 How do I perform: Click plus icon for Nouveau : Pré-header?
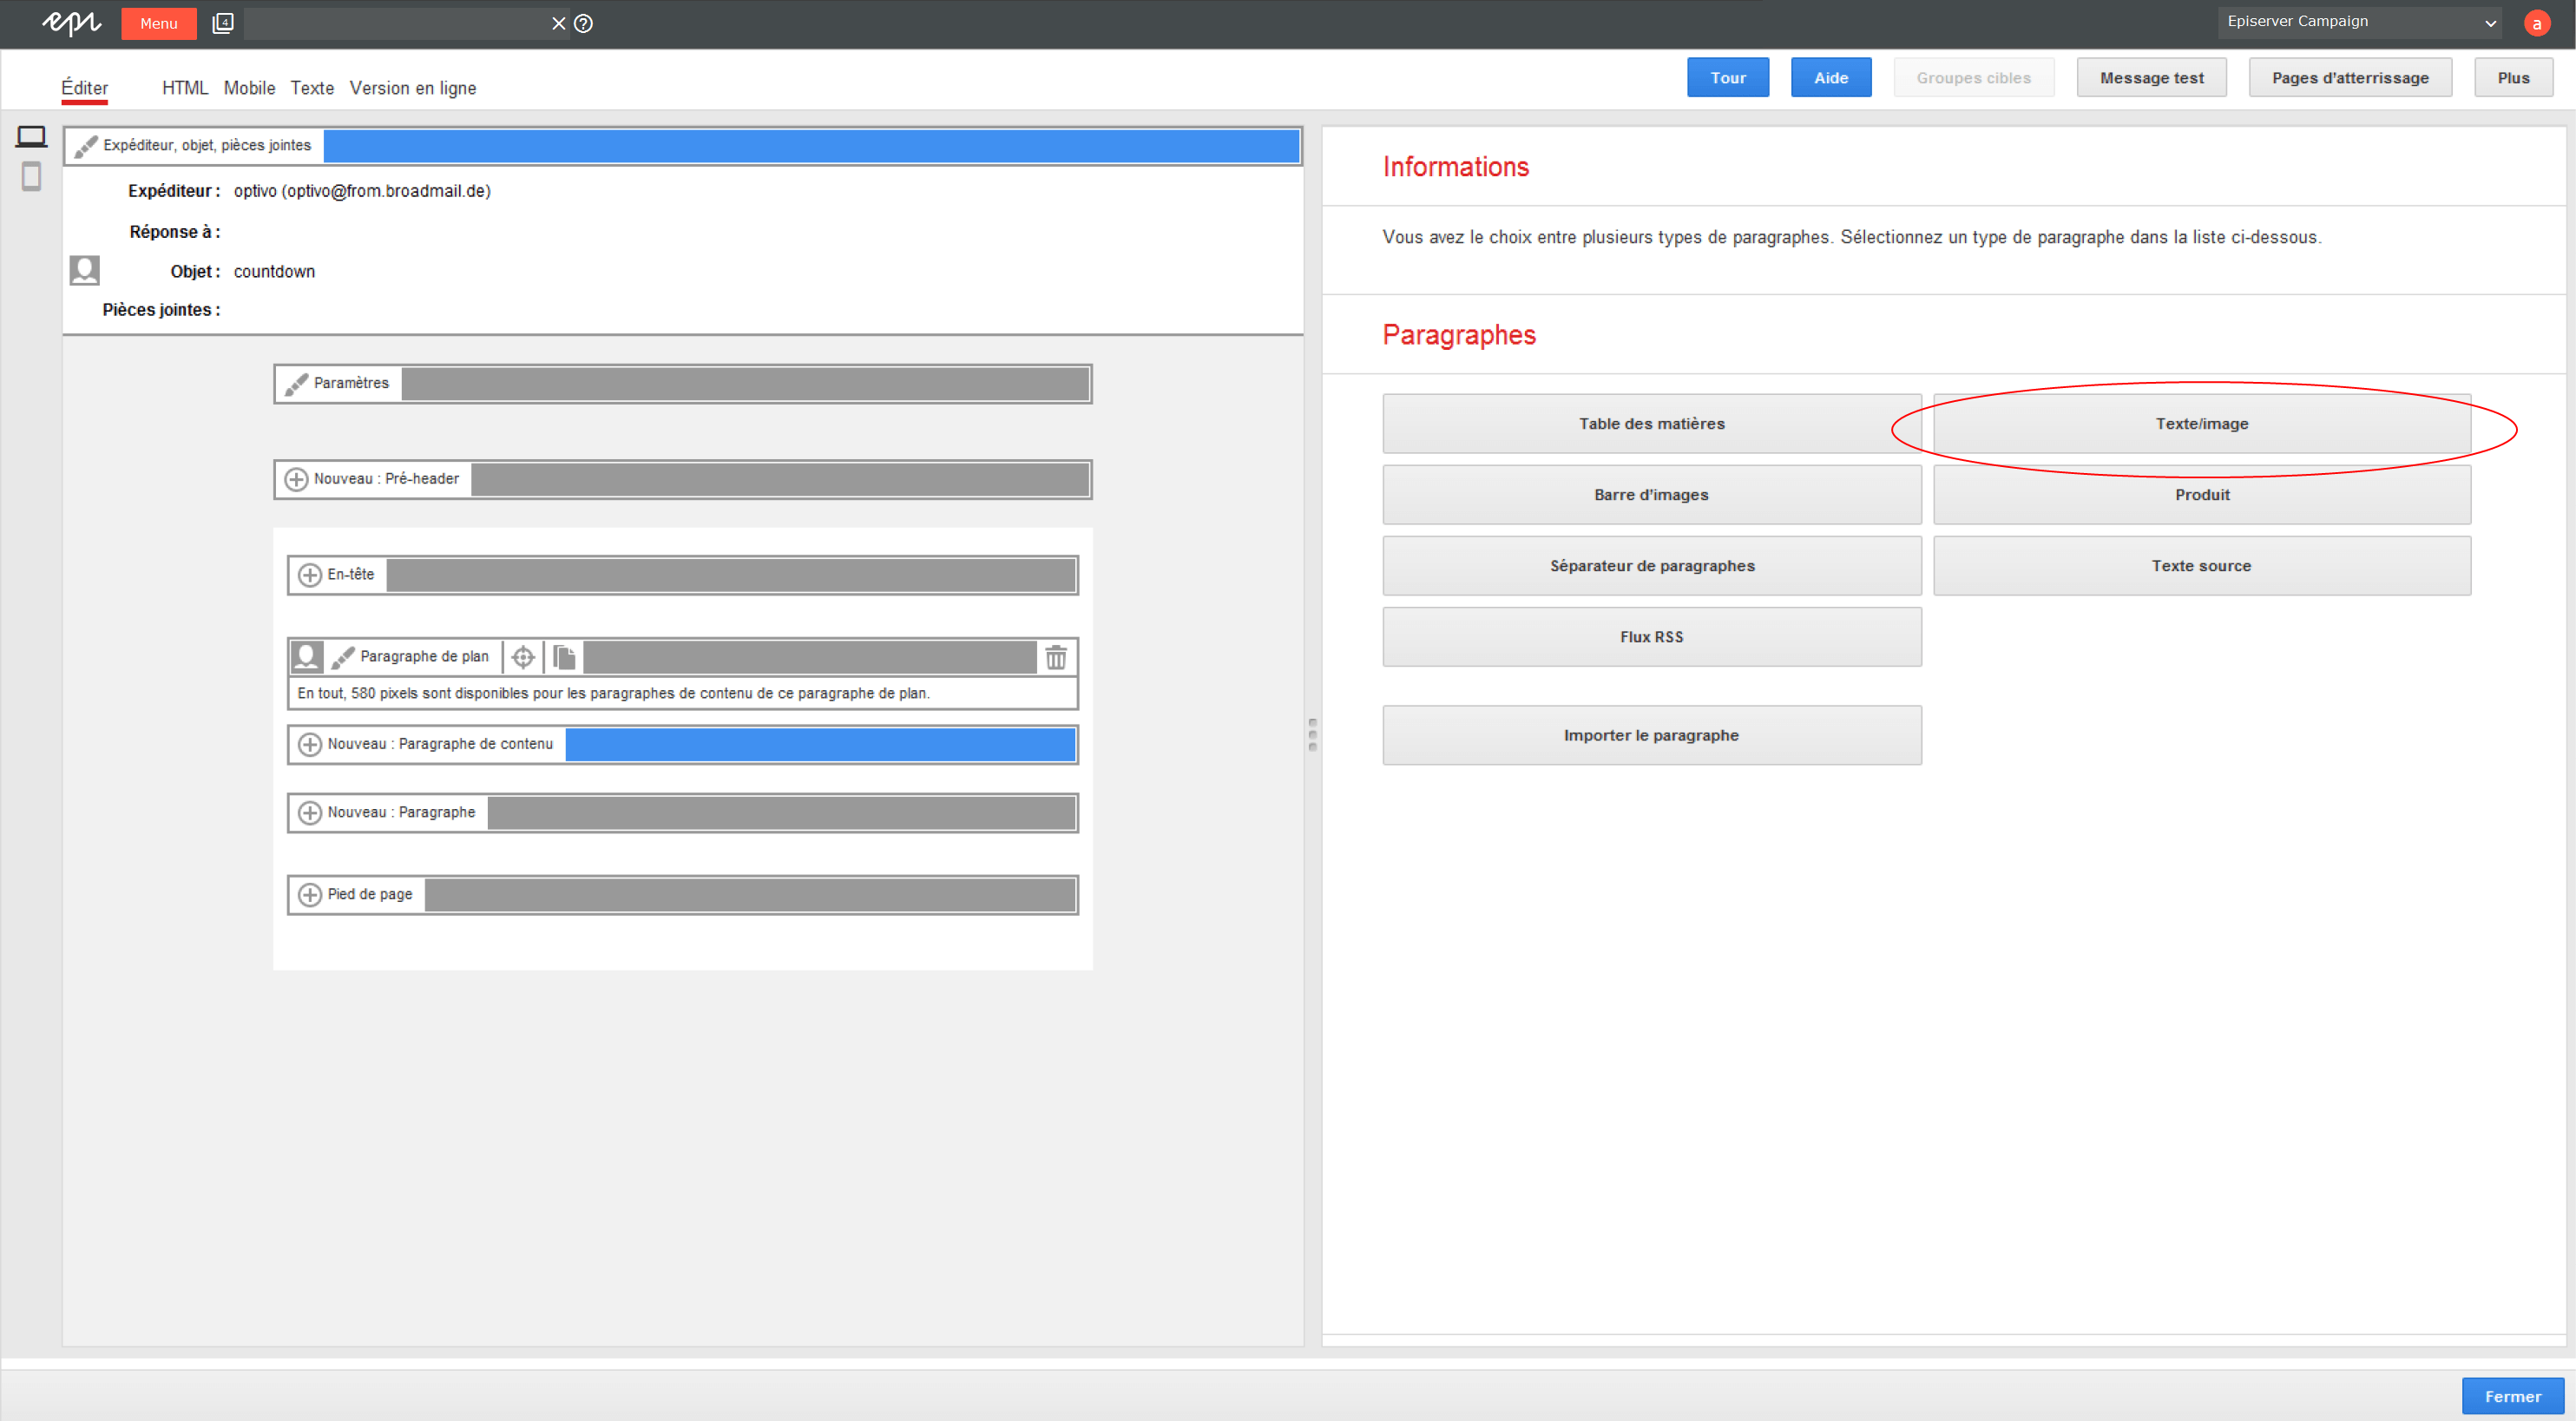coord(296,480)
